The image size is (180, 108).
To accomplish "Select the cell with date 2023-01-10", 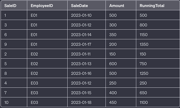I will (87, 15).
